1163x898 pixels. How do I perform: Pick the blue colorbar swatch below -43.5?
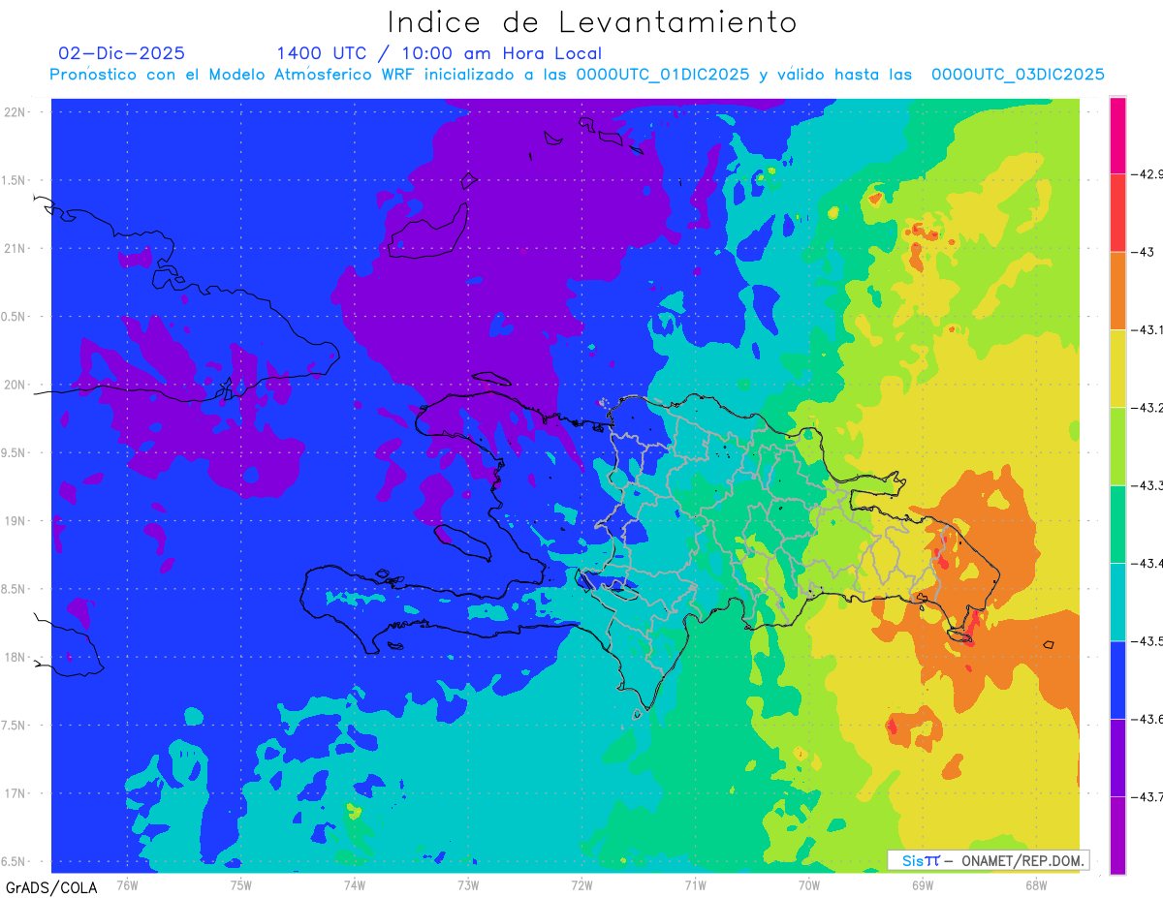pos(1117,679)
